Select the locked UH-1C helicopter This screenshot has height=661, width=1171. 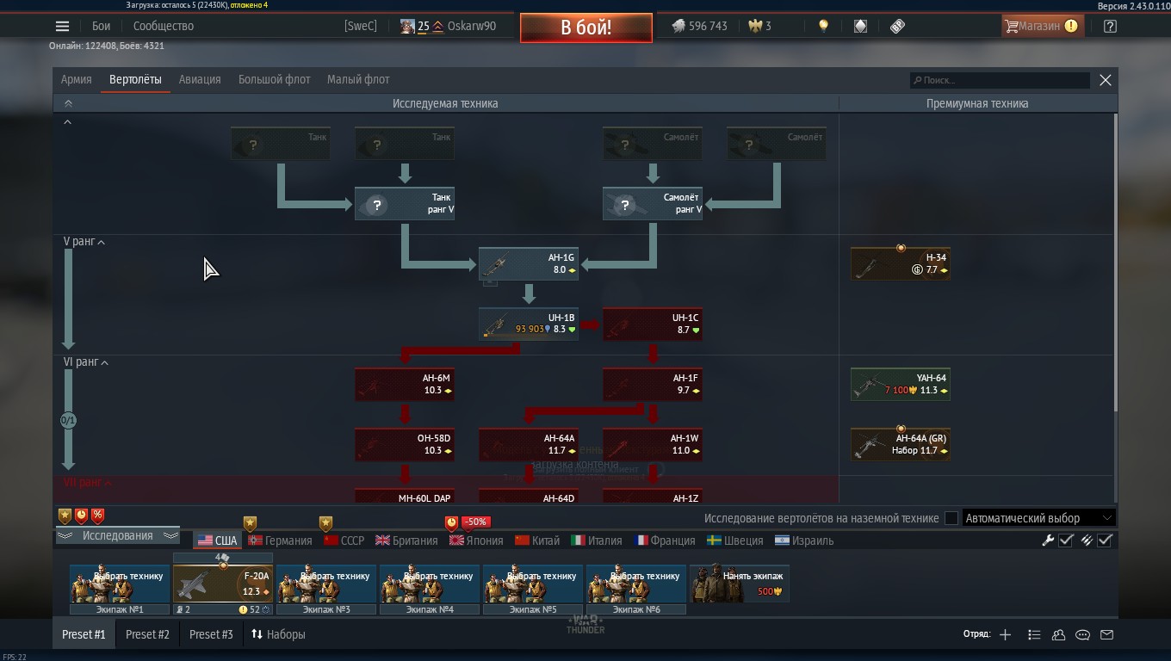(x=653, y=324)
